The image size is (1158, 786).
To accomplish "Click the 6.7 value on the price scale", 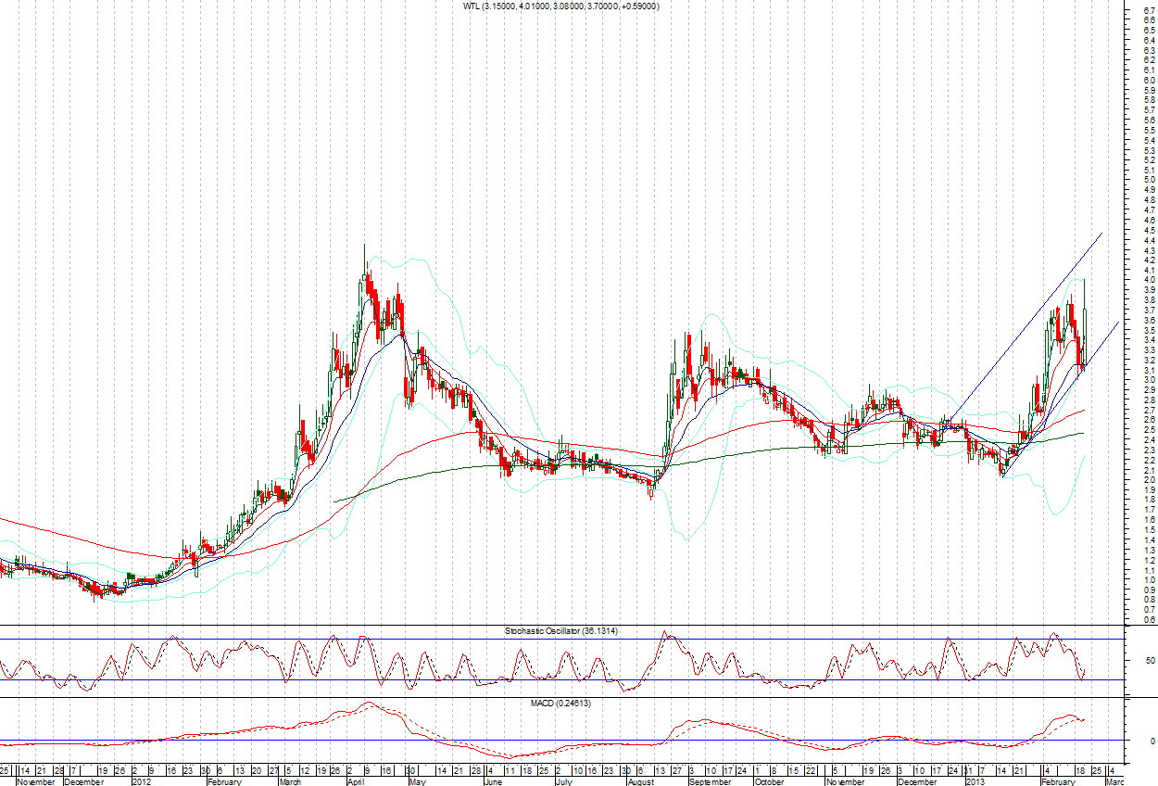I will [1148, 9].
